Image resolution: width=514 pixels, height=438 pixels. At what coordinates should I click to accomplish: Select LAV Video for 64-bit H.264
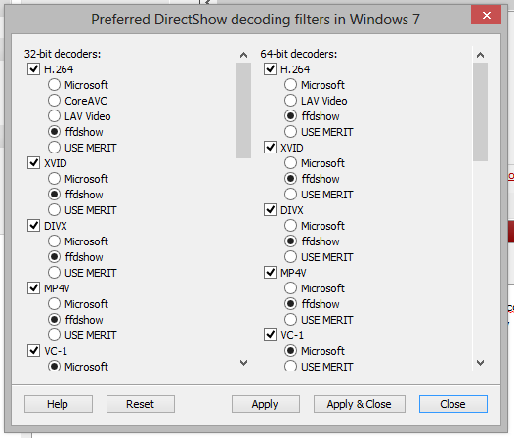tap(291, 101)
